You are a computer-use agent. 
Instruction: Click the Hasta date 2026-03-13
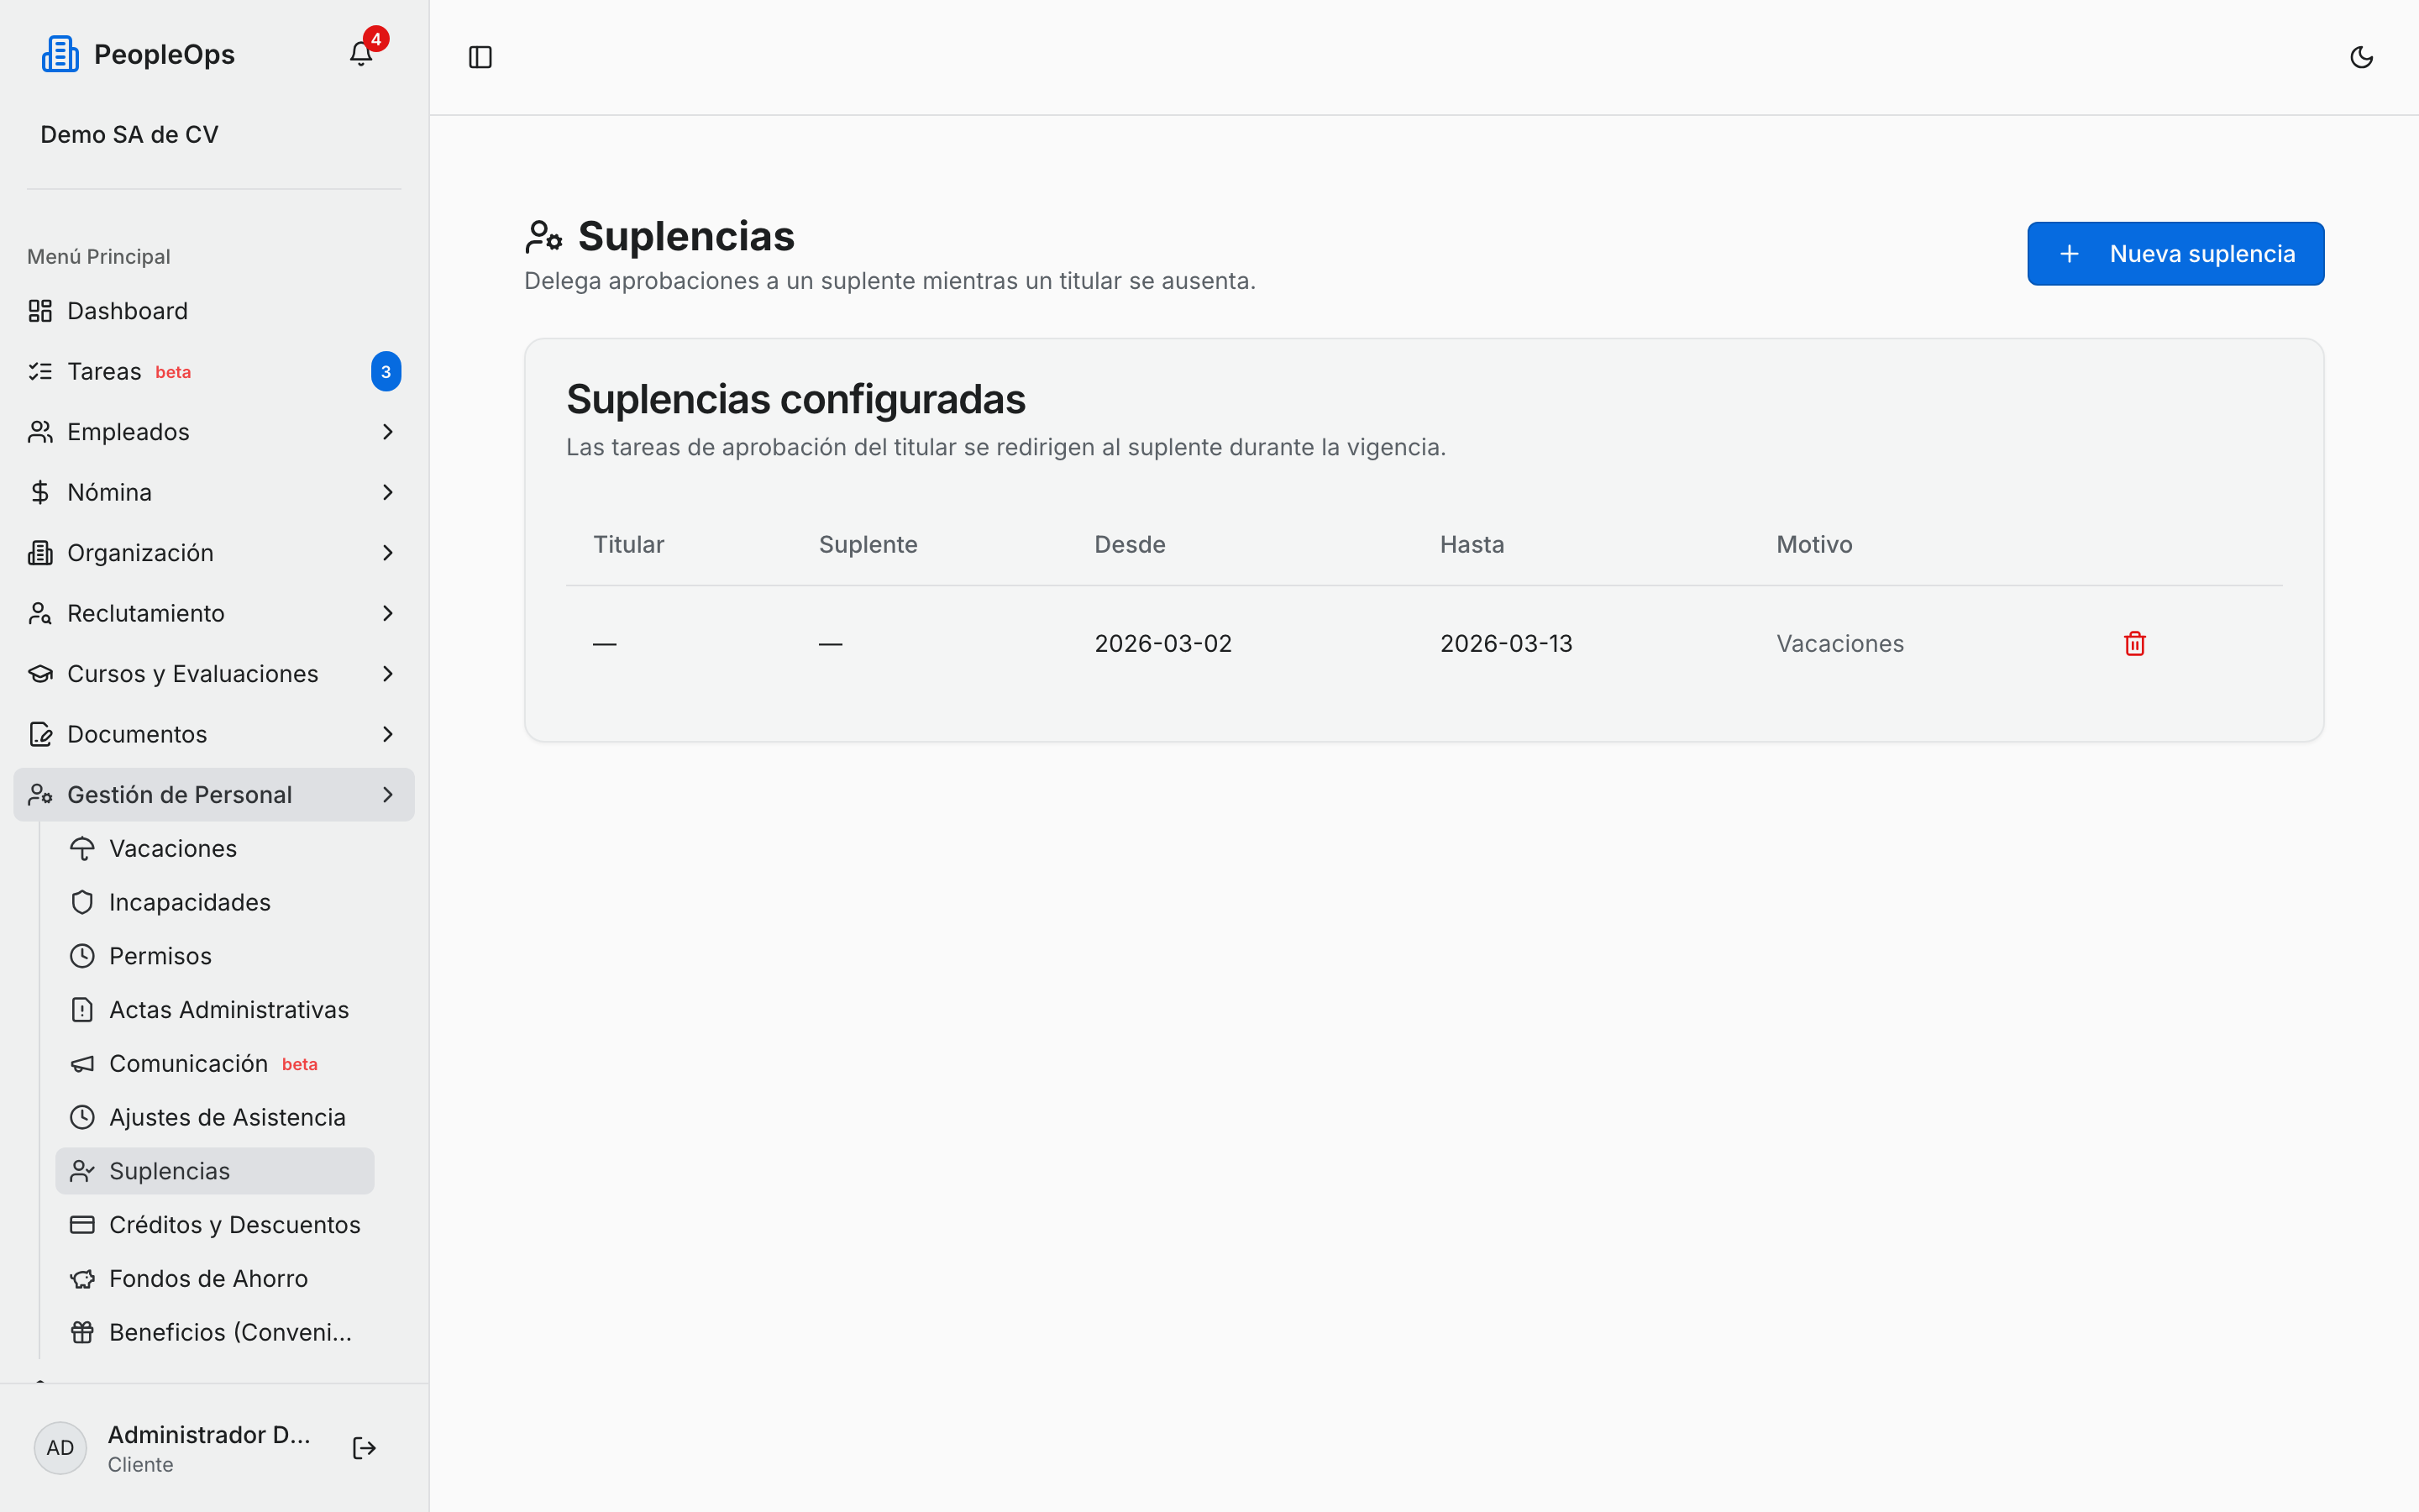[1505, 643]
